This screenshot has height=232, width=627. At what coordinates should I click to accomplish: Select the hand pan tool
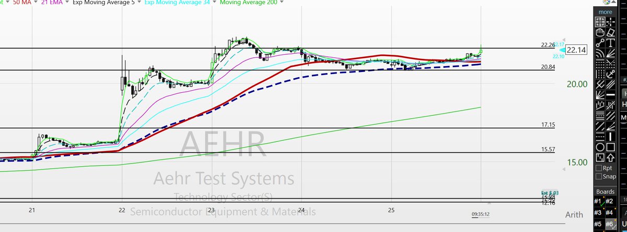(600, 32)
